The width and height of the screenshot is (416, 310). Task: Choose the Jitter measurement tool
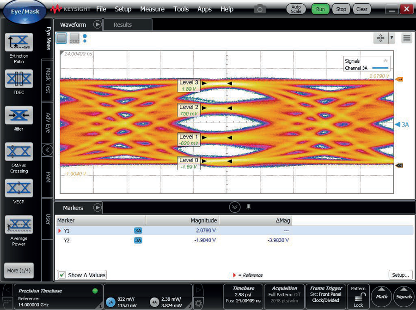pyautogui.click(x=19, y=115)
